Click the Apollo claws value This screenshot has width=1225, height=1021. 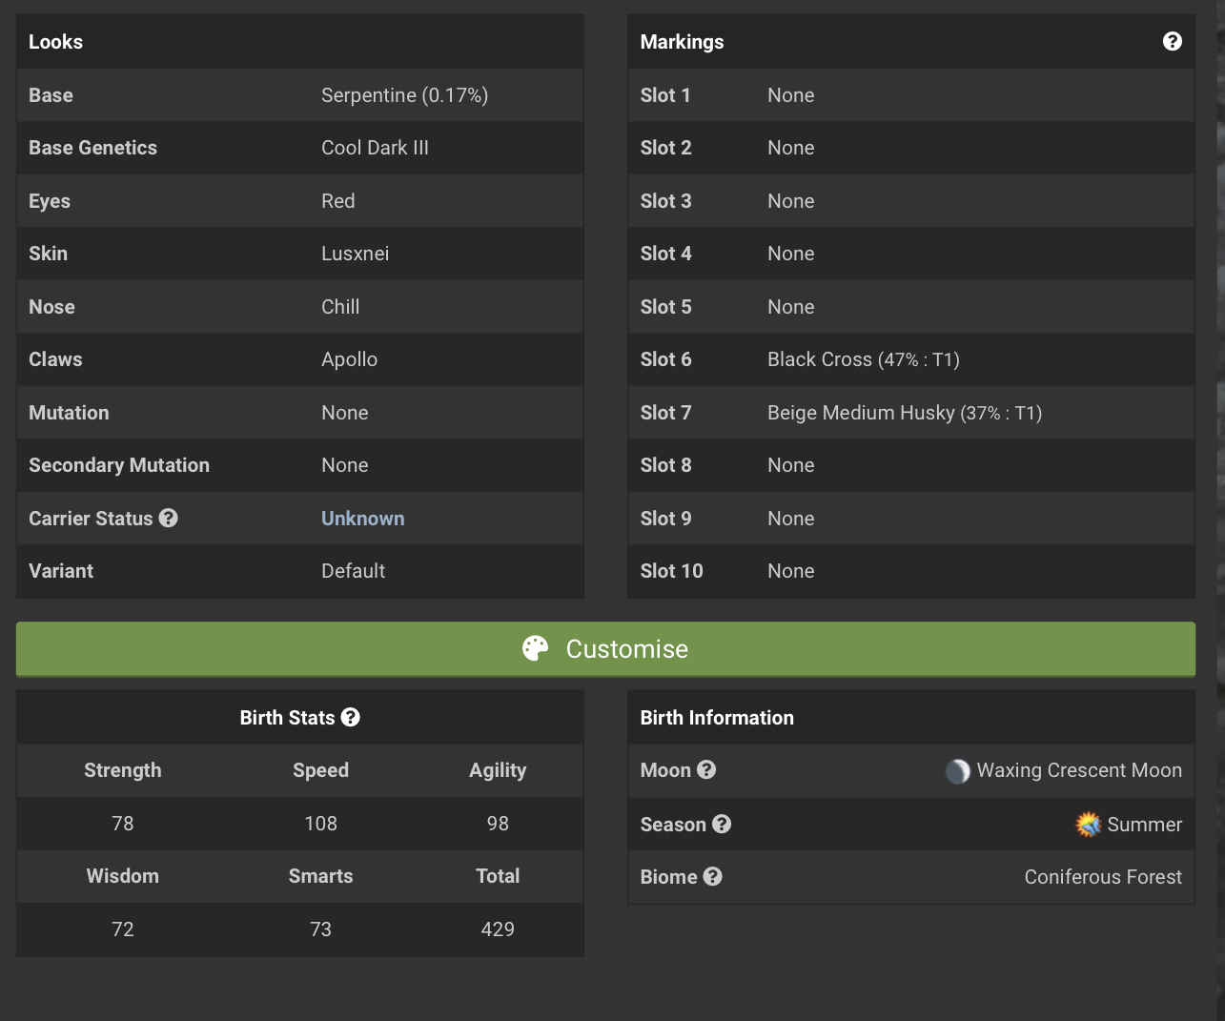click(x=350, y=359)
